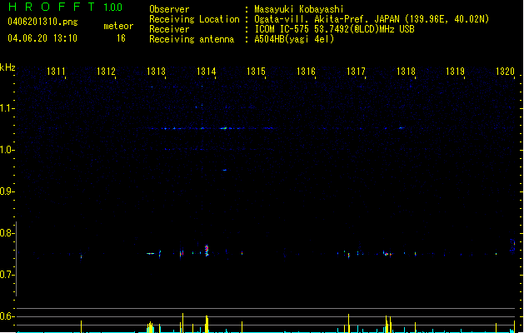Click the filename 0406201310.png

coord(42,22)
